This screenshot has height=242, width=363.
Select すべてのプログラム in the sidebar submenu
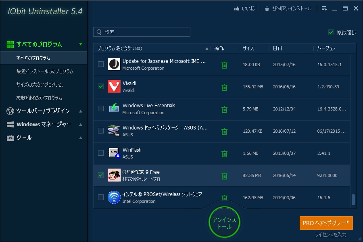click(x=44, y=58)
